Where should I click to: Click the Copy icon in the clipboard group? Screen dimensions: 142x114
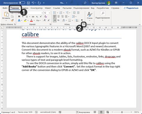point(12,16)
